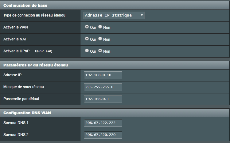Viewport: 230px width, 143px height.
Task: Choose Oui for Activer le NAT
Action: pyautogui.click(x=87, y=39)
